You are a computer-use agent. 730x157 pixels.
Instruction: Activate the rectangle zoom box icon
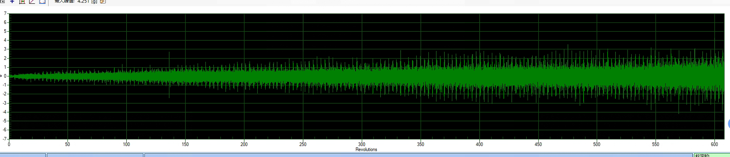click(42, 2)
